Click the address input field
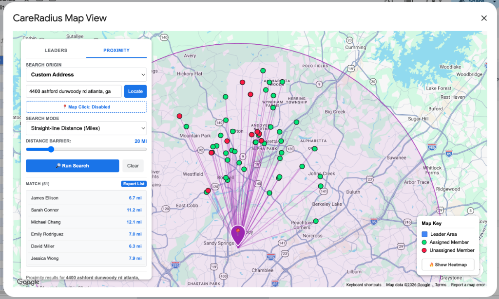Image resolution: width=499 pixels, height=299 pixels. coord(74,91)
